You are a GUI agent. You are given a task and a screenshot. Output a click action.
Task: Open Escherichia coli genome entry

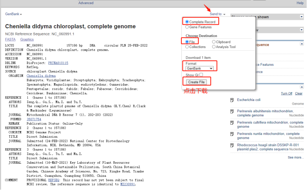tap(249, 100)
